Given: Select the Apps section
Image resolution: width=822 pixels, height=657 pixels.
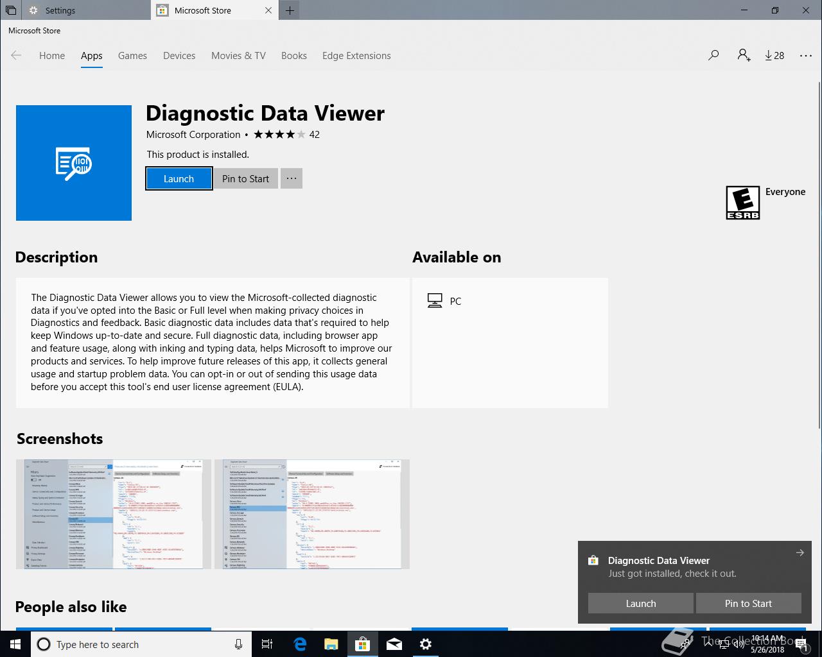Looking at the screenshot, I should 92,56.
